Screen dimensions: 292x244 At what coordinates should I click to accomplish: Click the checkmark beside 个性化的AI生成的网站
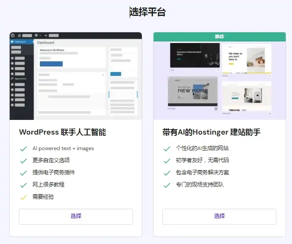[167, 149]
